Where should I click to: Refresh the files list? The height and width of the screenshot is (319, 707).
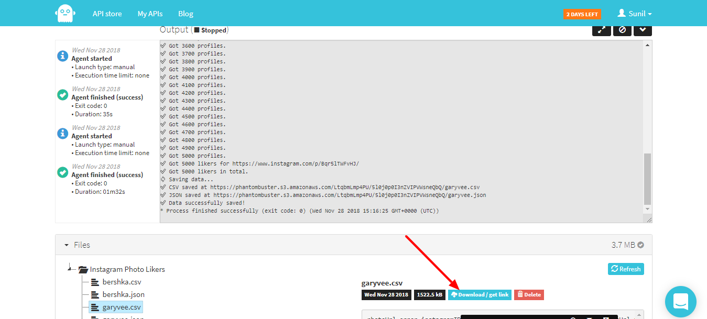click(x=626, y=269)
